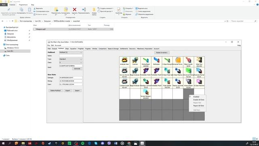259x146 pixels.
Task: Check the Weapon file checkbox in Explorer
Action: point(34,29)
